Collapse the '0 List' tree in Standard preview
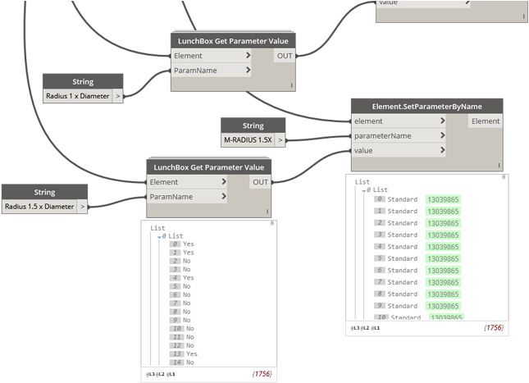This screenshot has width=529, height=383. (x=363, y=191)
